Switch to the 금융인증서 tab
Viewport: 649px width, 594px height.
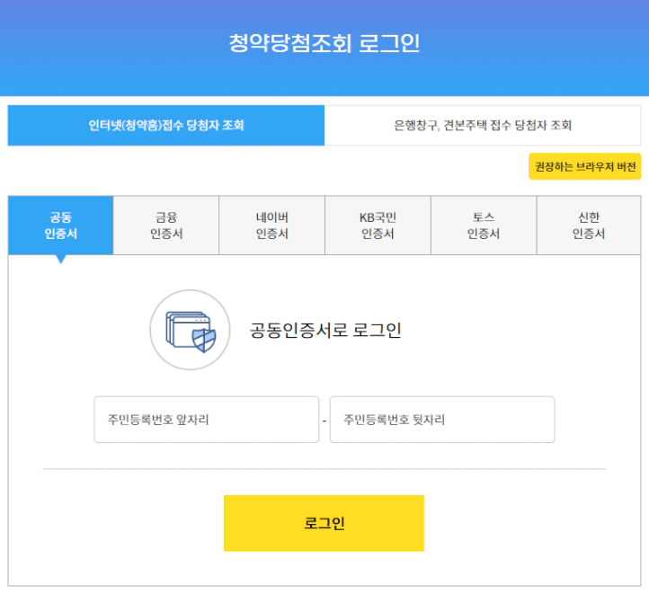[x=166, y=226]
